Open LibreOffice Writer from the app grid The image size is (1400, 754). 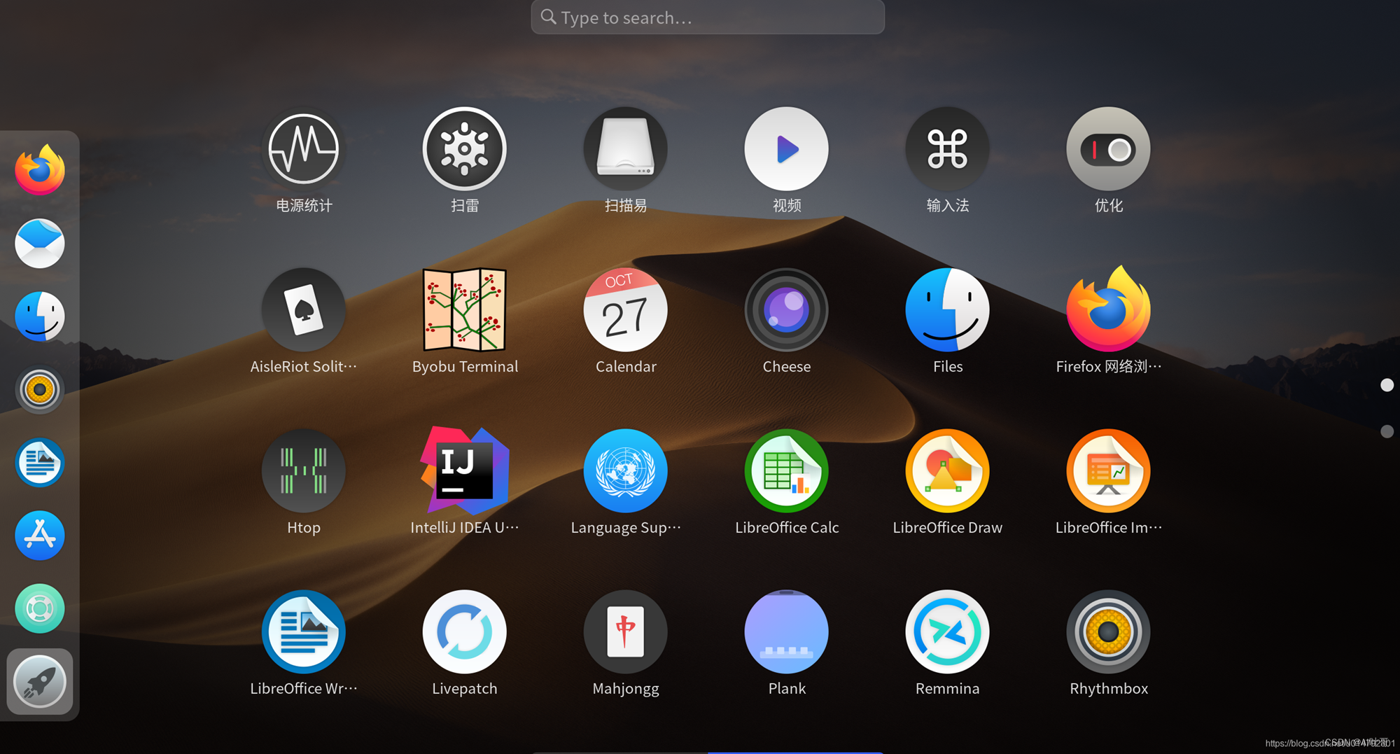[303, 632]
